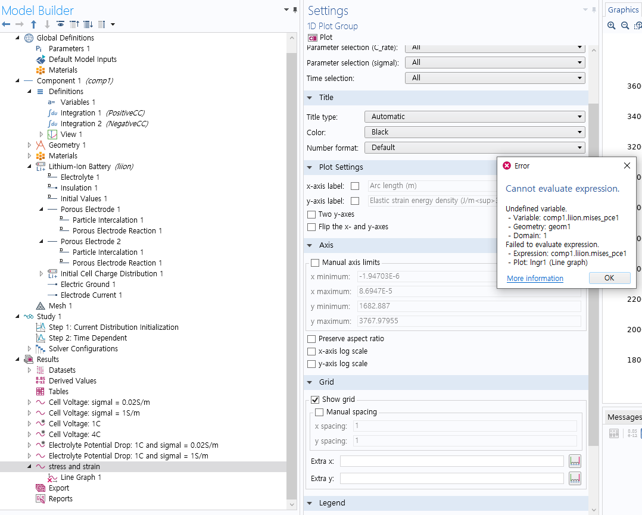Click the Zoom Out icon in Graphics
Screen dimensions: 642x515
point(625,26)
